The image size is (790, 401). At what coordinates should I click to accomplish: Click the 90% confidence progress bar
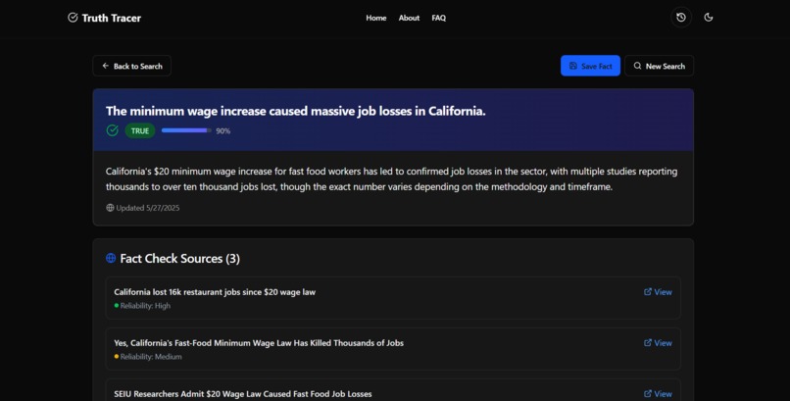click(186, 130)
